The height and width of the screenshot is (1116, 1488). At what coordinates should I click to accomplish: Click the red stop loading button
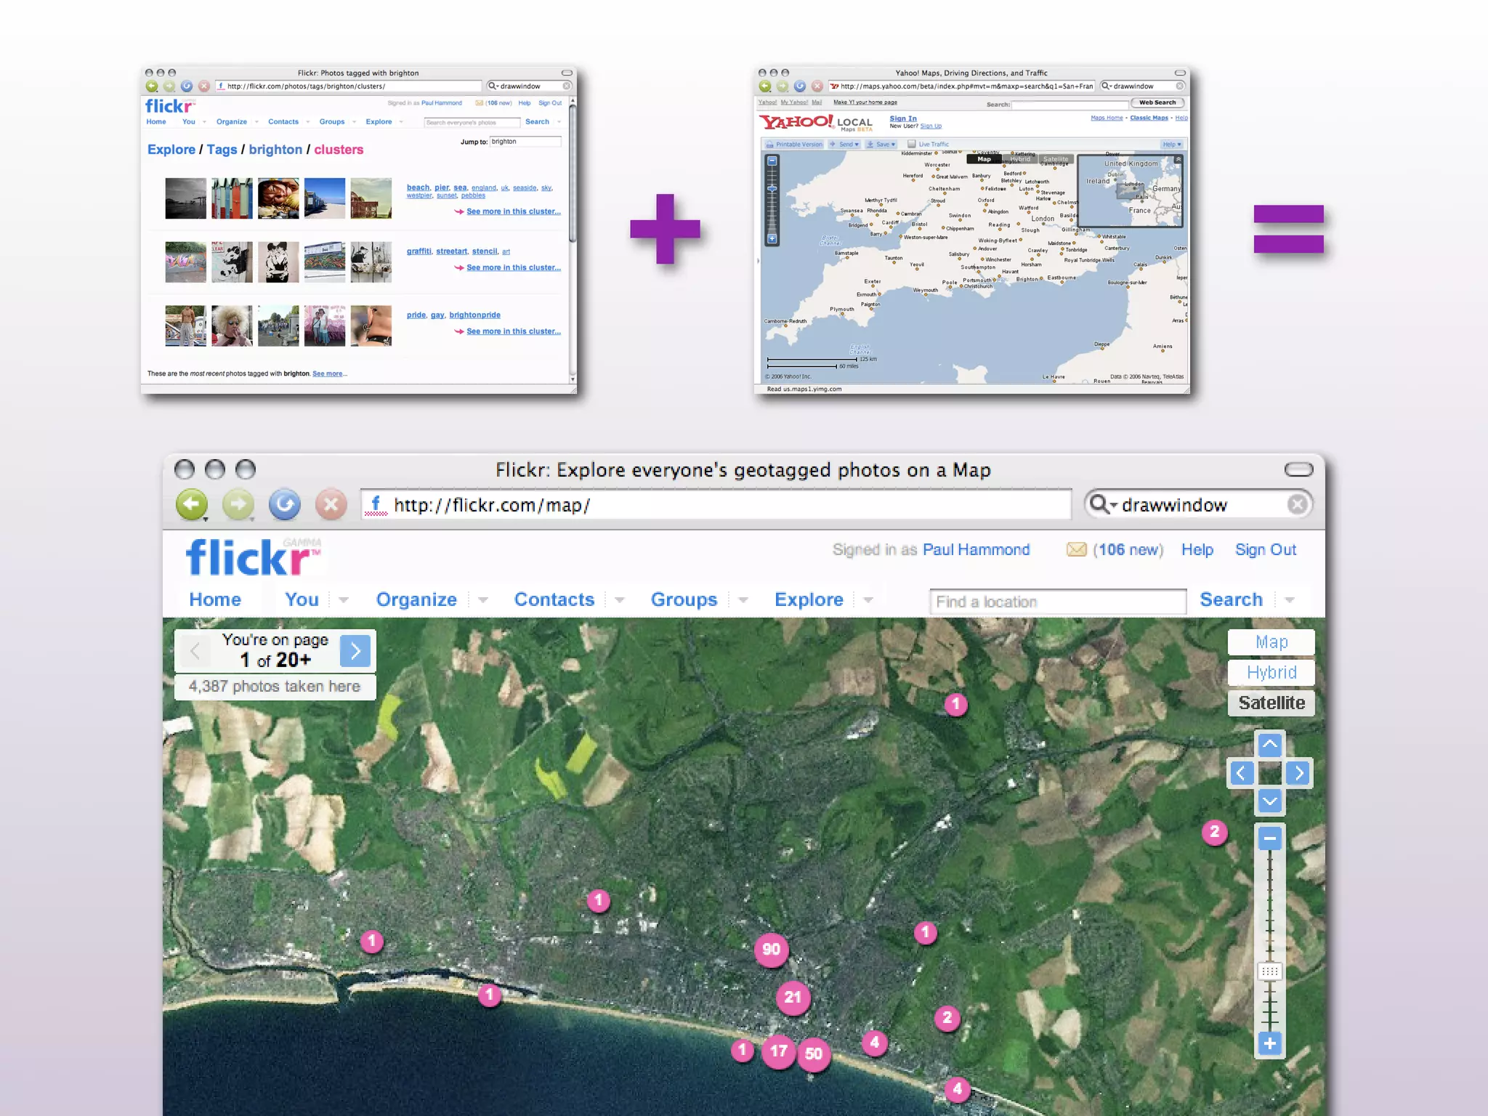[331, 504]
